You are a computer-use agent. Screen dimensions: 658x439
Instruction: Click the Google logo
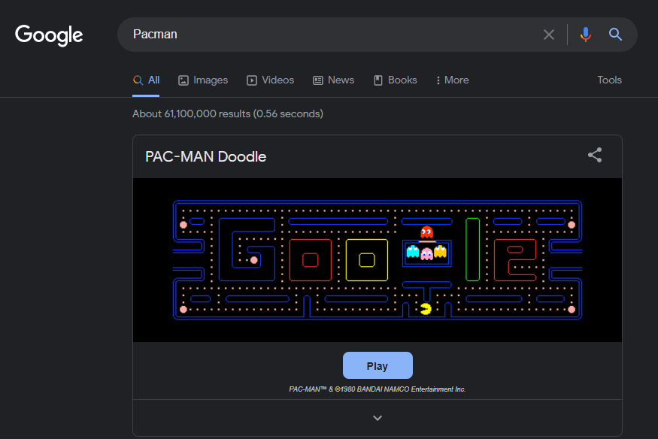(49, 35)
